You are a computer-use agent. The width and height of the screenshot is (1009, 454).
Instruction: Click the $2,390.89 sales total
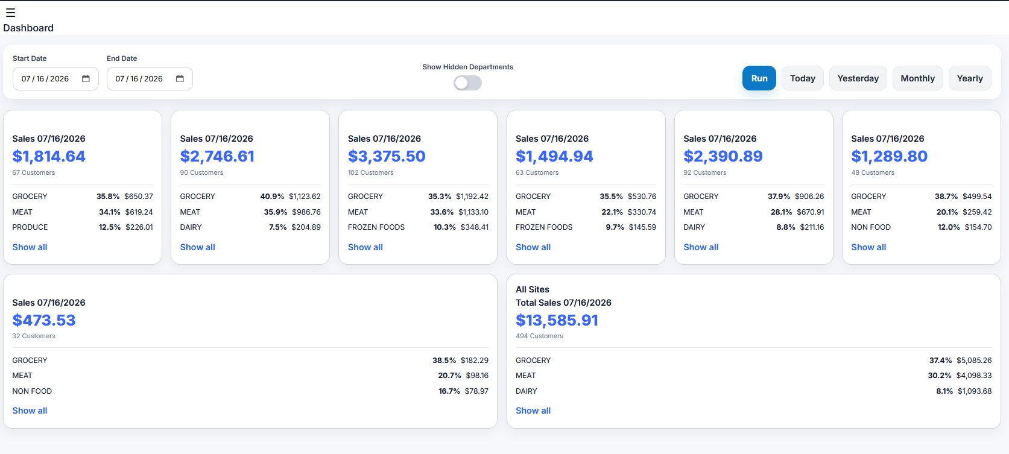tap(723, 156)
